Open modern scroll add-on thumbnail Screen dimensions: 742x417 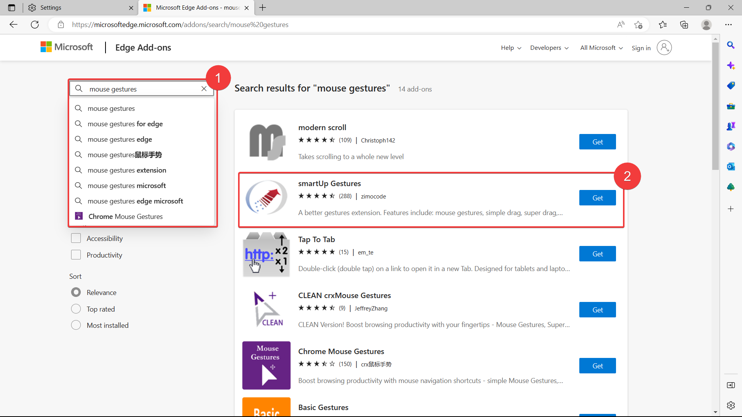[x=266, y=142]
